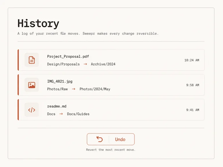Click the document icon for Project_Proposal.pdf
223x167 pixels.
tap(32, 60)
